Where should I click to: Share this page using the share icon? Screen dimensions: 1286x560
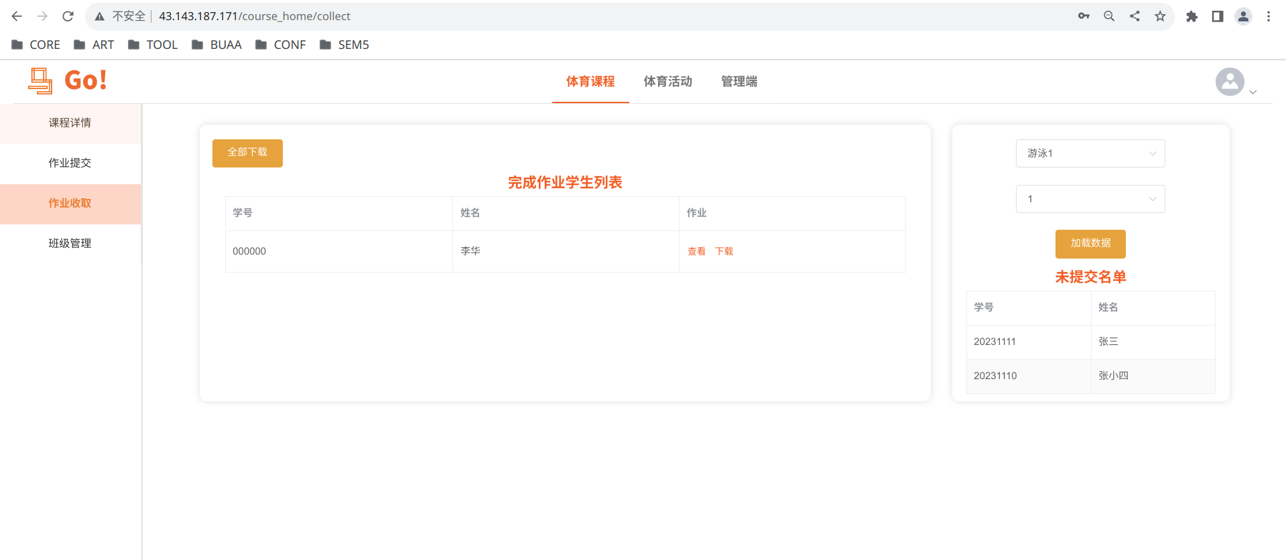coord(1135,16)
